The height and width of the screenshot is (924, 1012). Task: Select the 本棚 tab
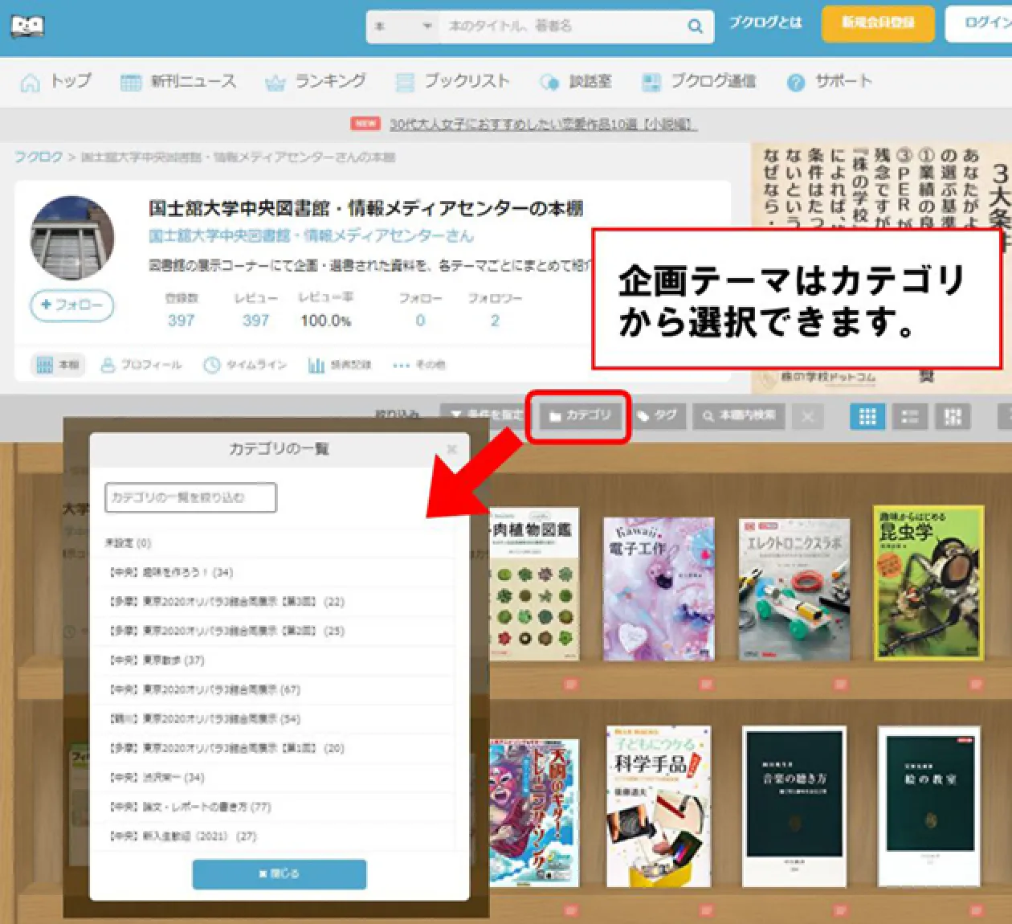[58, 365]
